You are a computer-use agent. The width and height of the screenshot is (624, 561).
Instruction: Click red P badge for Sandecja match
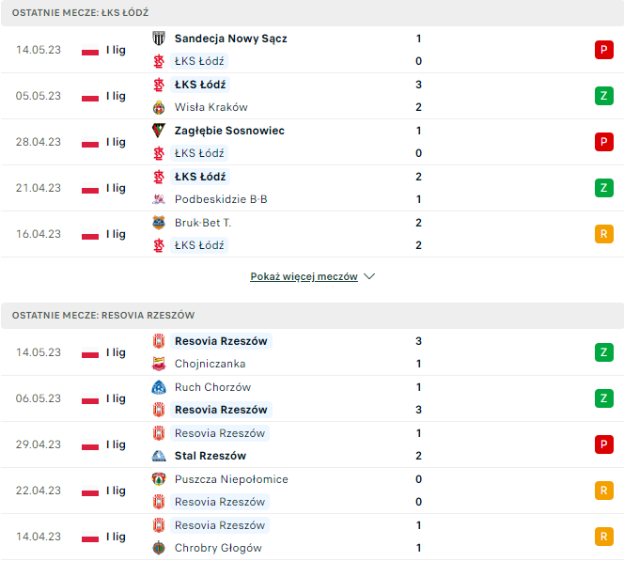click(603, 50)
